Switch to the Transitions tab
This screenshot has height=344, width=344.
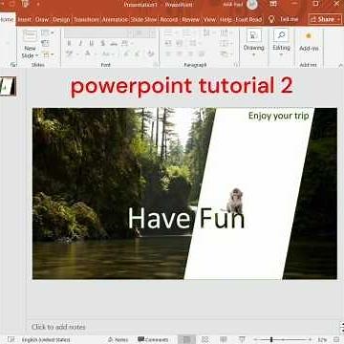[86, 20]
